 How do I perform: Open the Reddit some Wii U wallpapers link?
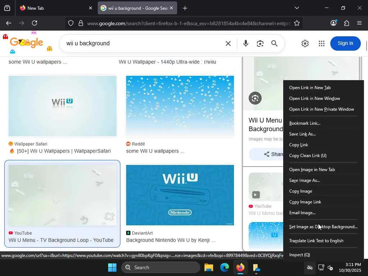click(x=155, y=151)
